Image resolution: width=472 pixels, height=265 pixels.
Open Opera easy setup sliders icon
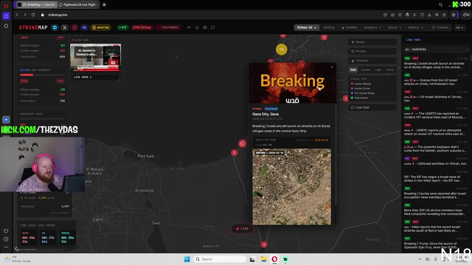pyautogui.click(x=437, y=15)
